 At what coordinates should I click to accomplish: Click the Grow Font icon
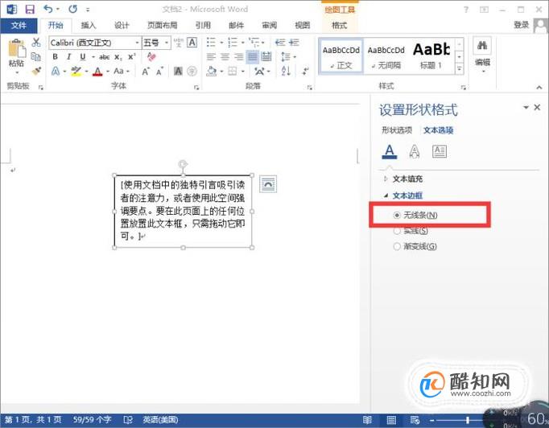(146, 72)
